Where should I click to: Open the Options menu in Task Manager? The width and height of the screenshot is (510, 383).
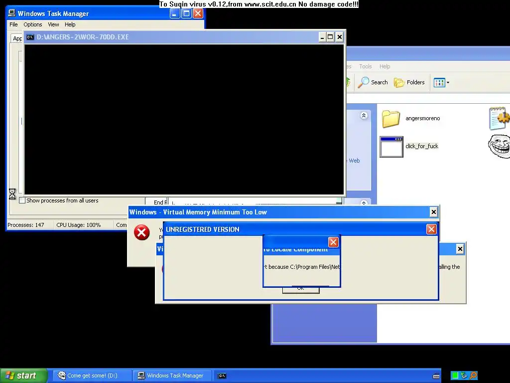tap(32, 24)
